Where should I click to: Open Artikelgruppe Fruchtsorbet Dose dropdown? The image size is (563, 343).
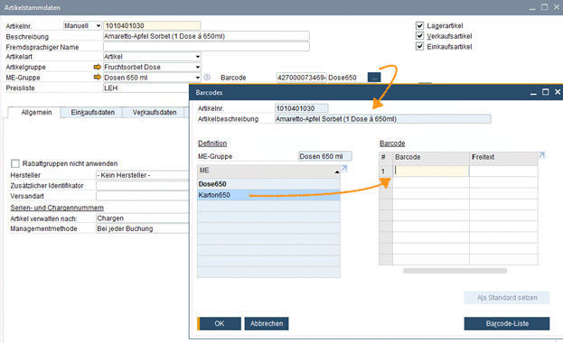[152, 67]
